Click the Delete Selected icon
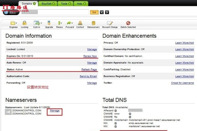The image size is (197, 131). (x=128, y=23)
